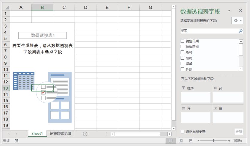This screenshot has width=250, height=146.
Task: Select the Sheet1 tab
Action: click(x=37, y=134)
